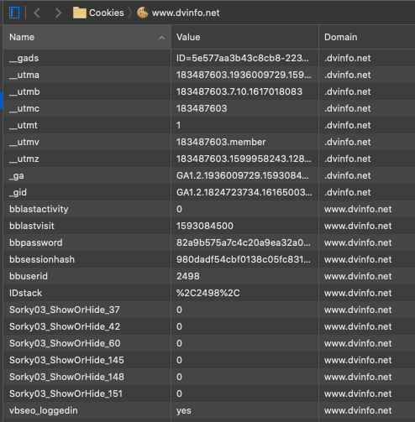415x422 pixels.
Task: Select the __utma cookie name
Action: point(24,75)
